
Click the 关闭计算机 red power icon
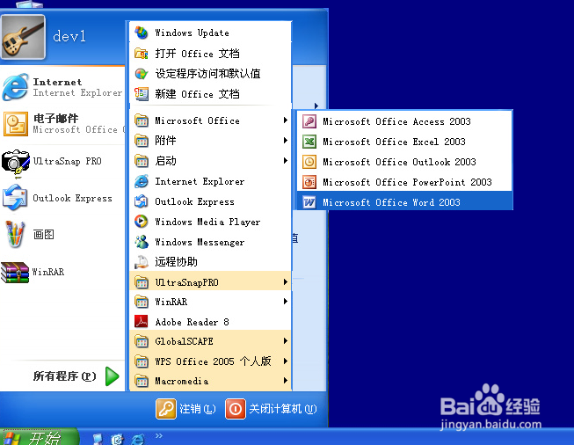[236, 408]
